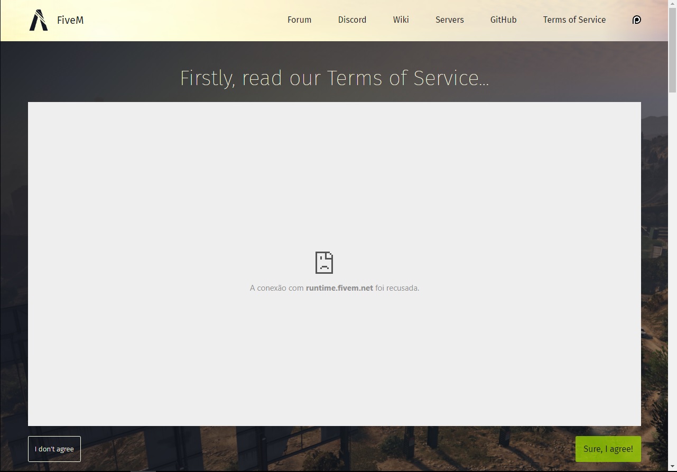Screen dimensions: 677x472
Task: Go to the Wiki page
Action: (401, 20)
